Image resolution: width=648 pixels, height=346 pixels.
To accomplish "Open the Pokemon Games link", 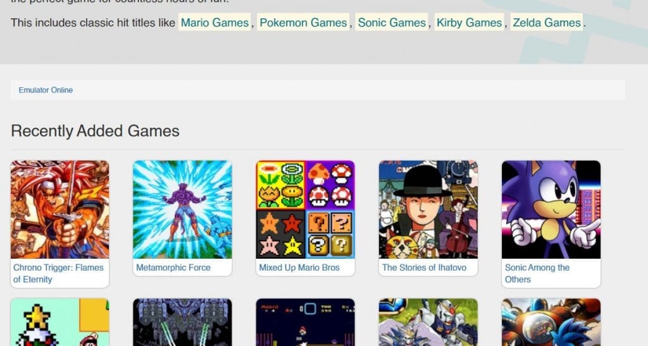I will click(303, 22).
